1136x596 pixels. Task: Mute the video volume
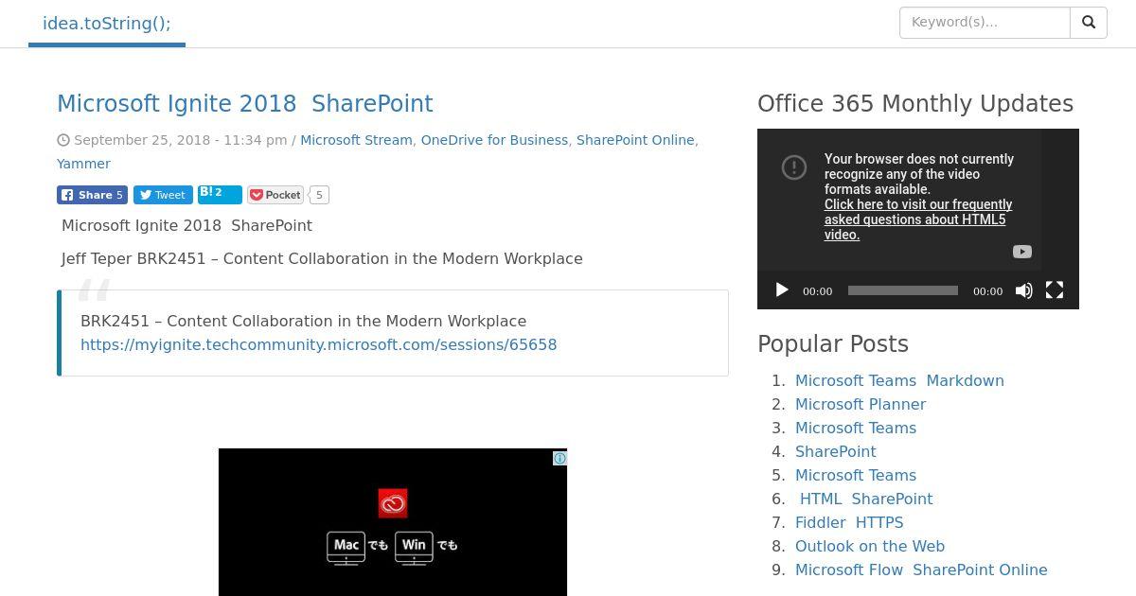[1024, 290]
